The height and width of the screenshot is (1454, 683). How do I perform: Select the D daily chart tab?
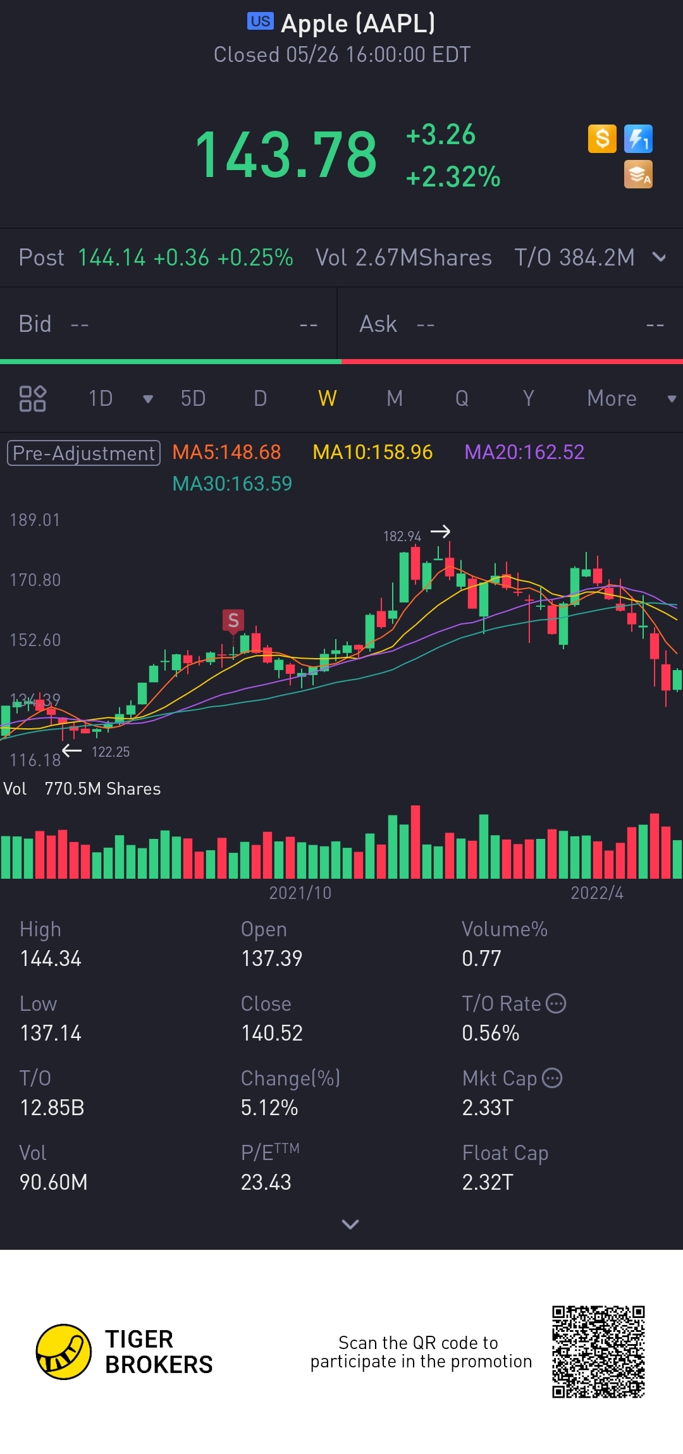pos(260,398)
